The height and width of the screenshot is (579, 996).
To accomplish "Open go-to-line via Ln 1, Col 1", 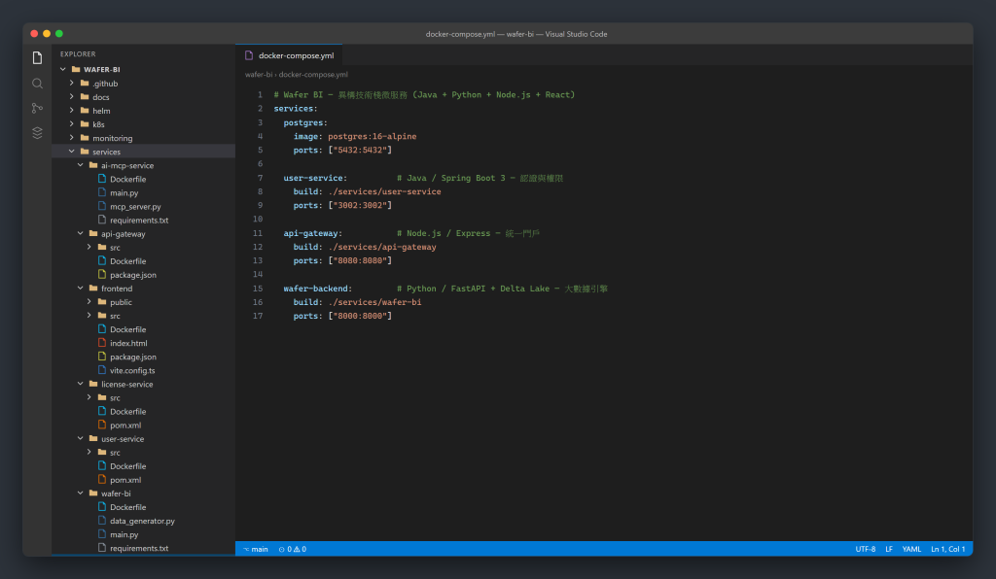I will pos(947,549).
